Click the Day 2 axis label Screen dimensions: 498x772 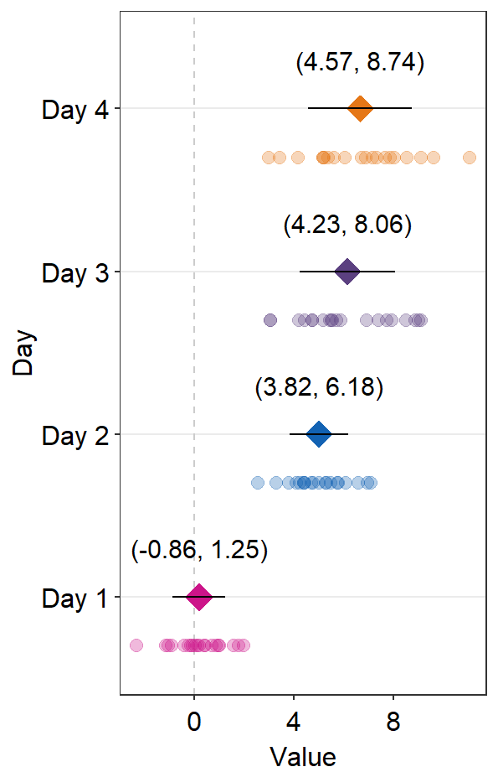coord(75,436)
